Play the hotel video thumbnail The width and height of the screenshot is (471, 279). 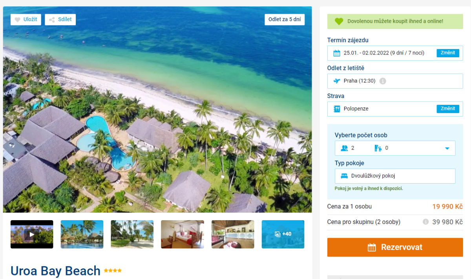[32, 234]
